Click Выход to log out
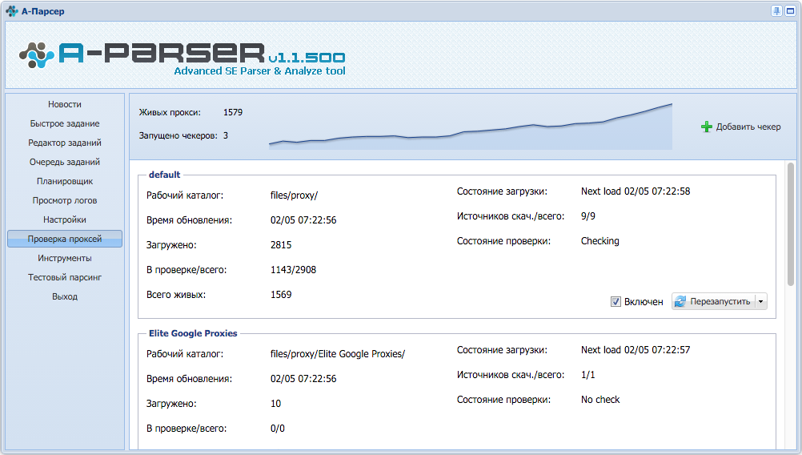The height and width of the screenshot is (455, 802). click(65, 296)
